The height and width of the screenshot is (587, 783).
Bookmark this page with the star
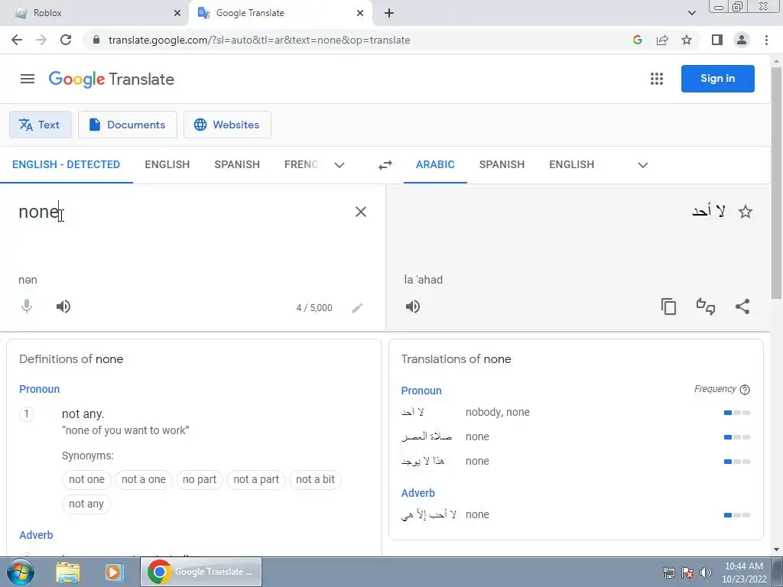(x=687, y=40)
